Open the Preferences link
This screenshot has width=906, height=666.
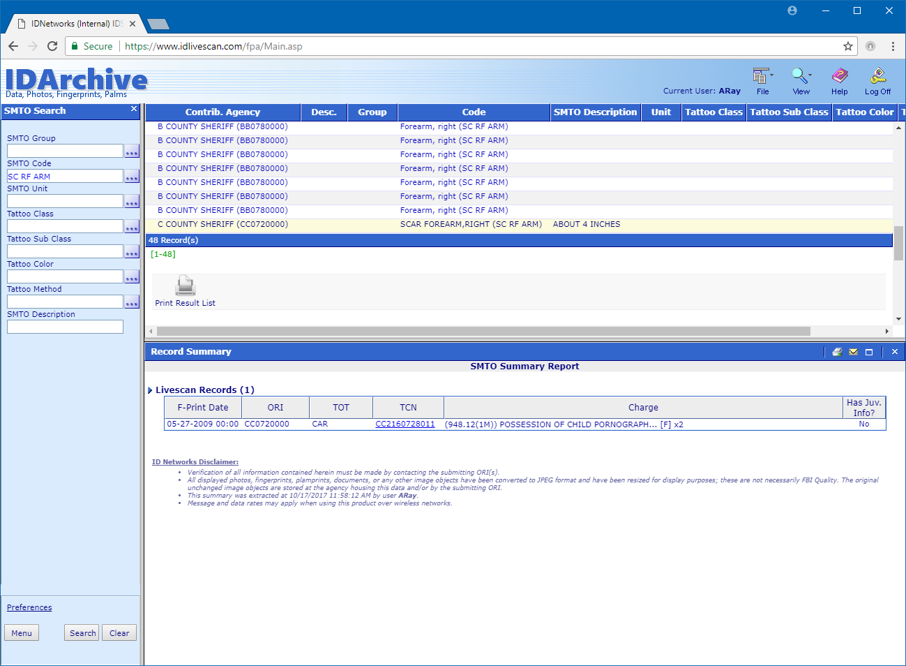29,607
